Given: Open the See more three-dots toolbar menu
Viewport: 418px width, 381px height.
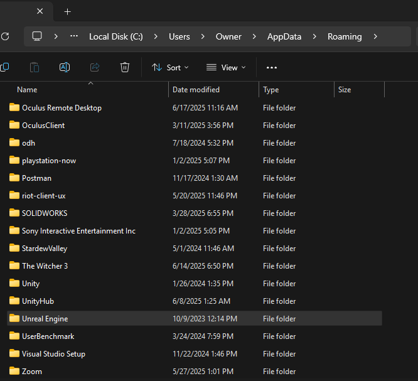Looking at the screenshot, I should (272, 68).
